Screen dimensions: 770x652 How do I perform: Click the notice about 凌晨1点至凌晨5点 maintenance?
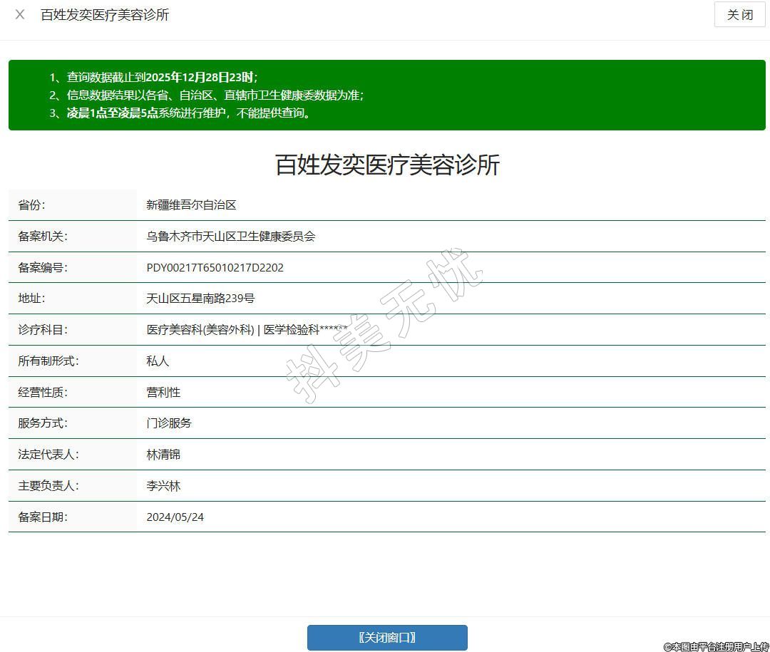[189, 113]
